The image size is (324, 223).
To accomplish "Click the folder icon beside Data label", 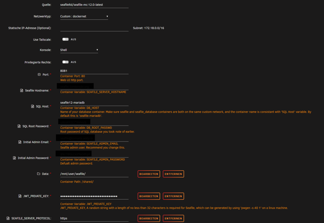I will click(x=39, y=174).
